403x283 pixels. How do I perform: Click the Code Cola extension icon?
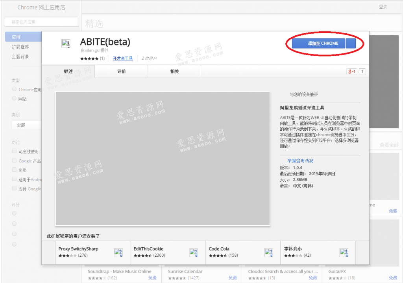point(269,252)
